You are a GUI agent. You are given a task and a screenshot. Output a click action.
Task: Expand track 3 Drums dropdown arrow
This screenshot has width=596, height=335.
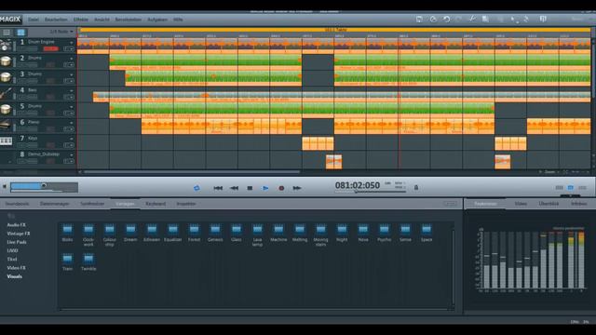point(71,74)
